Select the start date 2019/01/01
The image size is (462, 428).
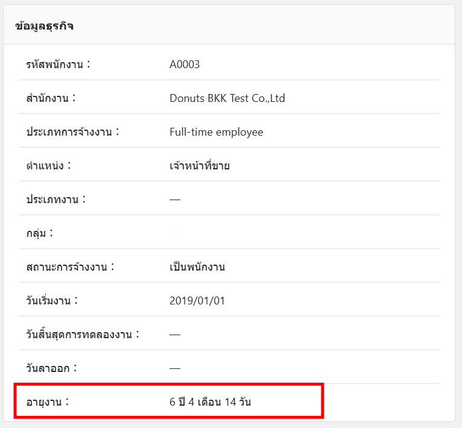point(197,301)
